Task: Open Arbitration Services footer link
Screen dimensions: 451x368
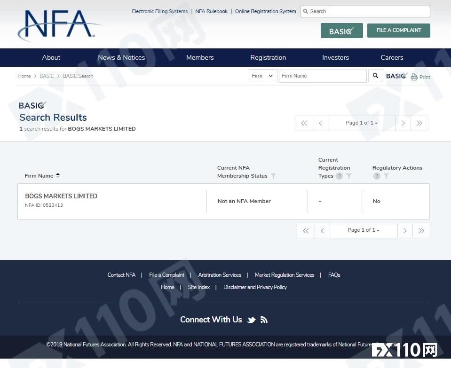Action: (220, 275)
